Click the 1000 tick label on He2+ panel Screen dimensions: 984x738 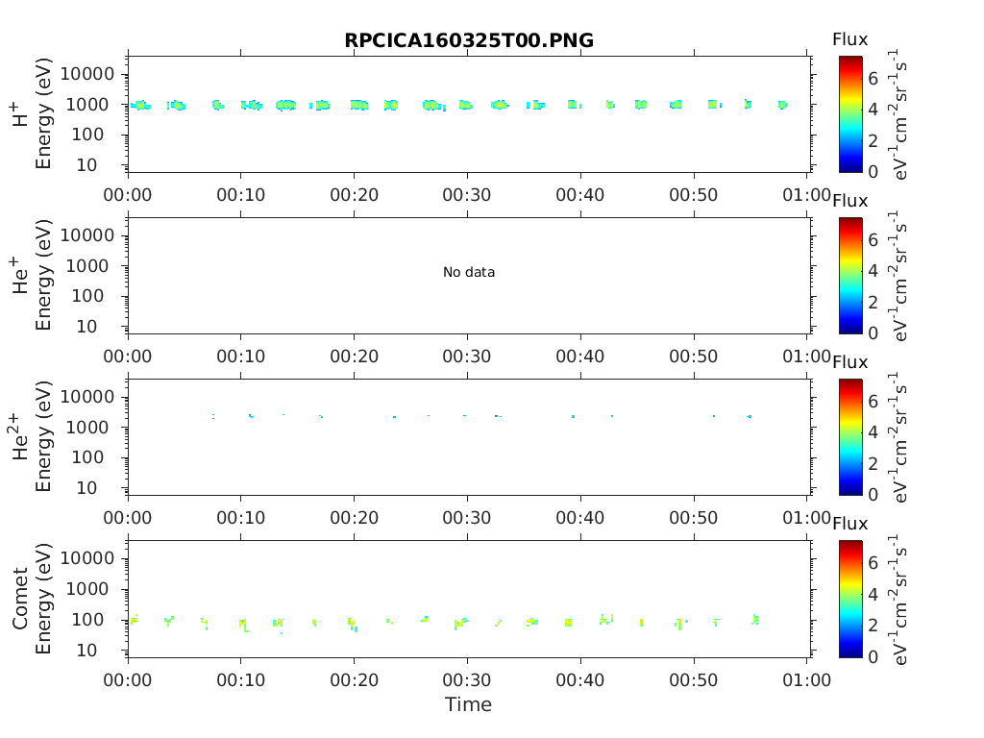(x=87, y=428)
